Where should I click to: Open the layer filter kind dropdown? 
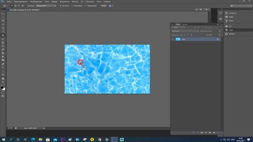(178, 27)
